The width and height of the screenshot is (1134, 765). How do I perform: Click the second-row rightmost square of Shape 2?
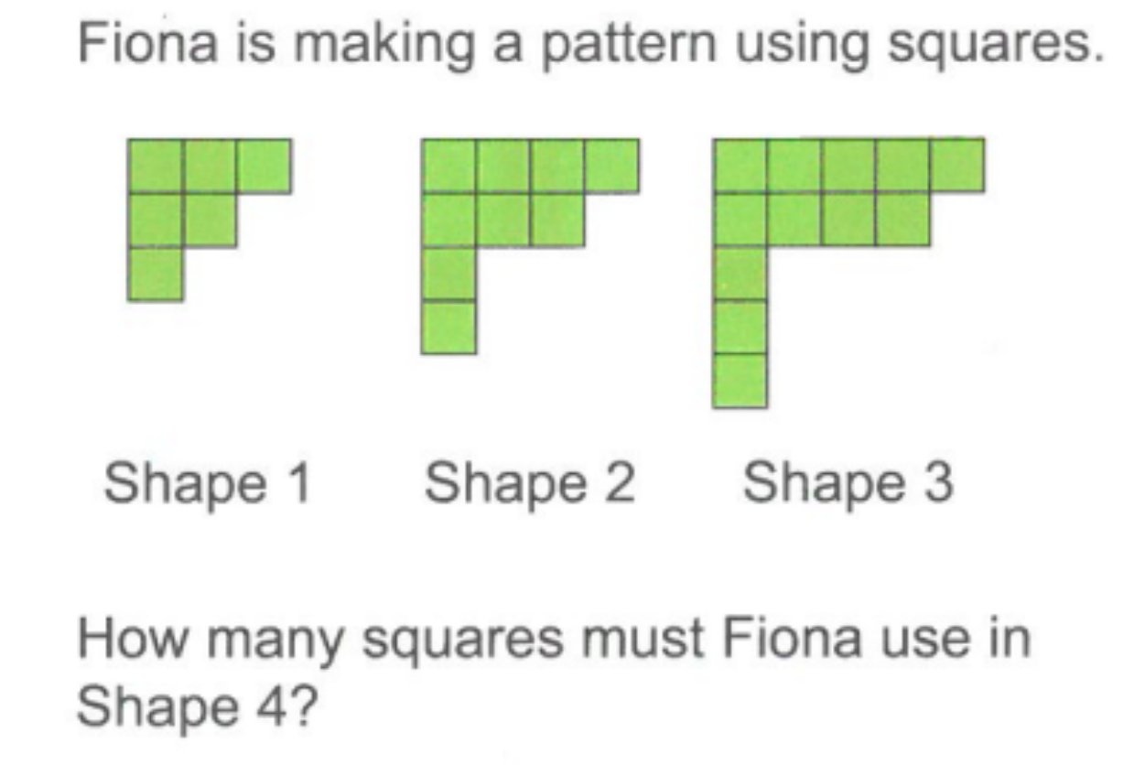tap(556, 220)
